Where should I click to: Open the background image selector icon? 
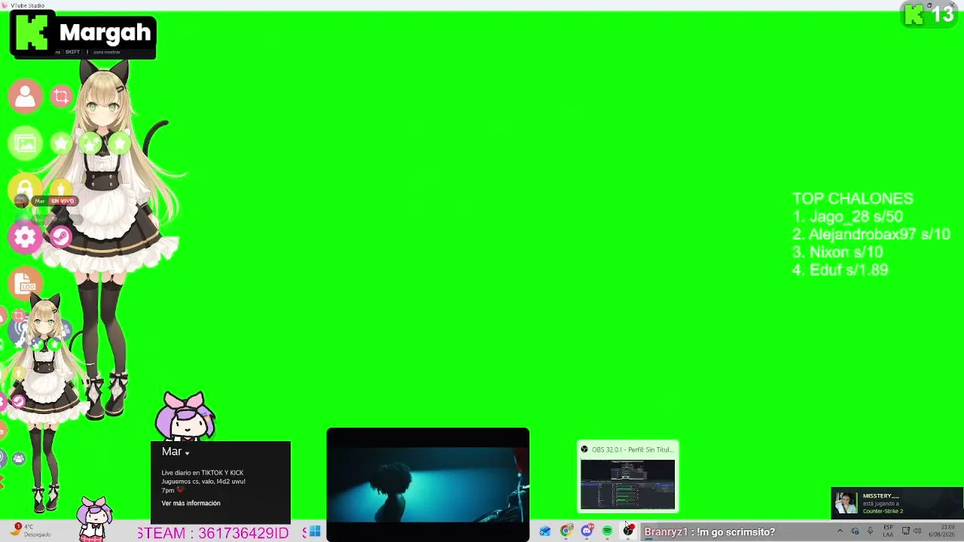[25, 144]
